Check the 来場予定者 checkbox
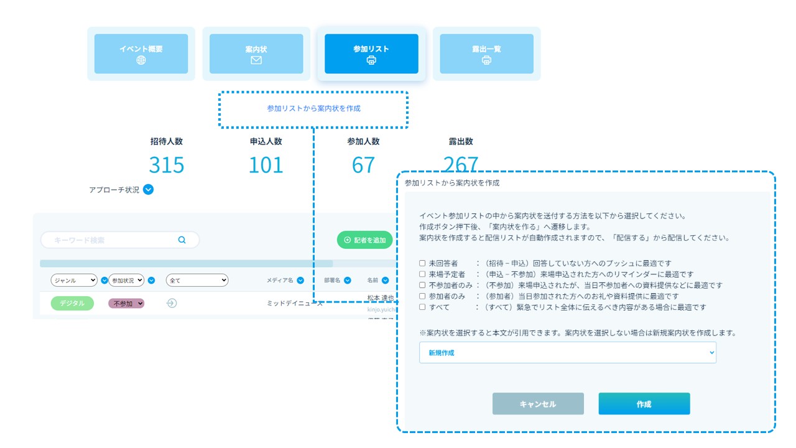Viewport: 796px width, 448px height. pyautogui.click(x=422, y=274)
